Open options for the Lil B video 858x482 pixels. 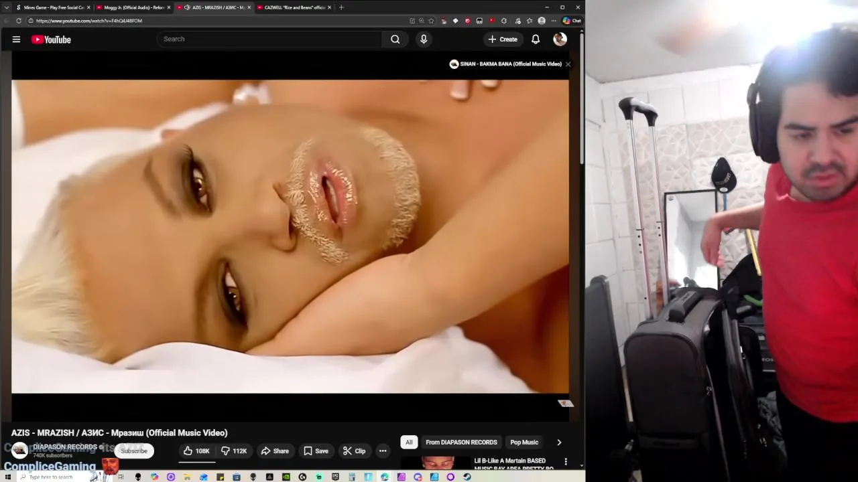pos(566,462)
